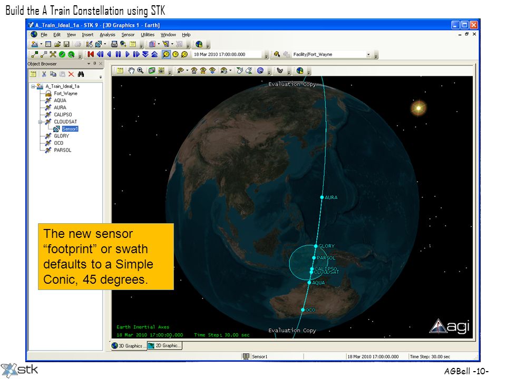Click the lightning access tool icon

pos(166,44)
